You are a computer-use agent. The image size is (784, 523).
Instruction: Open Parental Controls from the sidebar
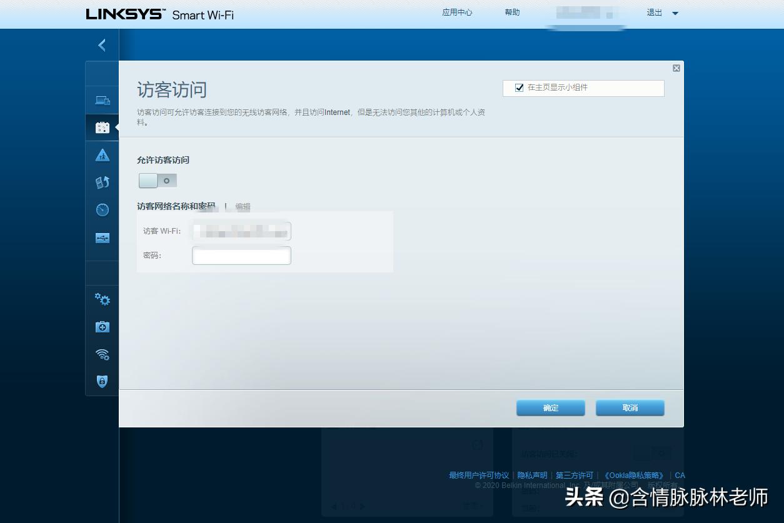click(101, 154)
